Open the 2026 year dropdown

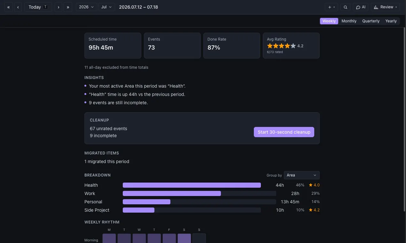86,7
